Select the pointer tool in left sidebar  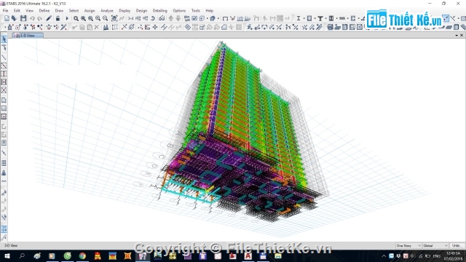point(4,39)
